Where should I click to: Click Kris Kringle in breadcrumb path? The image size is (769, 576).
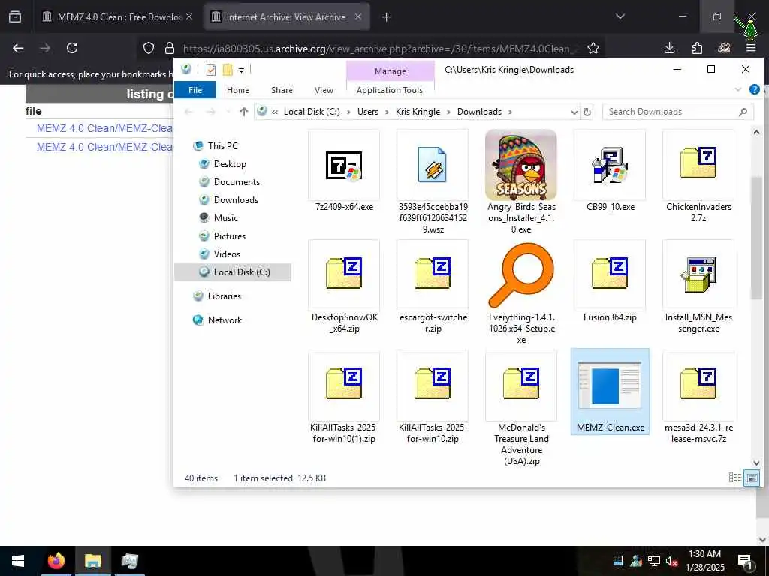pyautogui.click(x=418, y=112)
